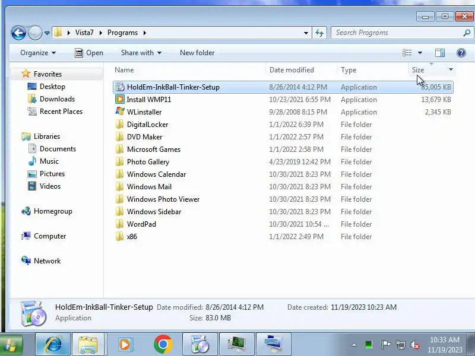
Task: Select the WLinstaller application icon
Action: [x=120, y=112]
